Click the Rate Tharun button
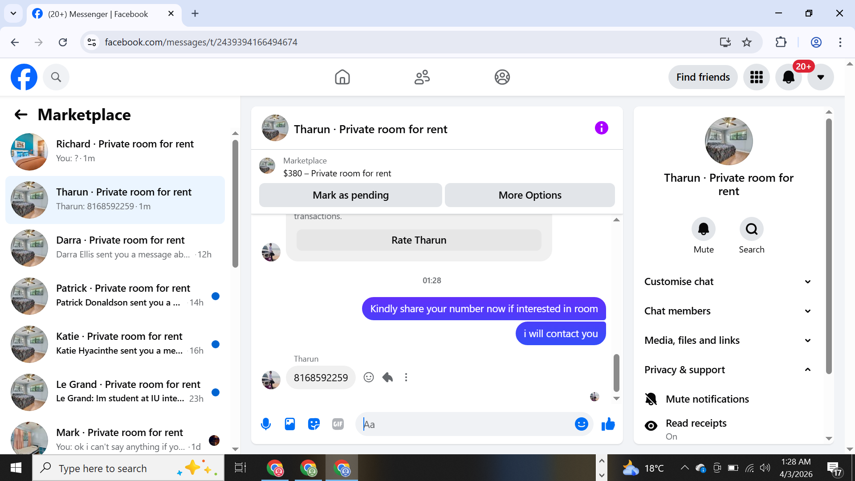Screen dimensions: 855x481 tap(419, 240)
